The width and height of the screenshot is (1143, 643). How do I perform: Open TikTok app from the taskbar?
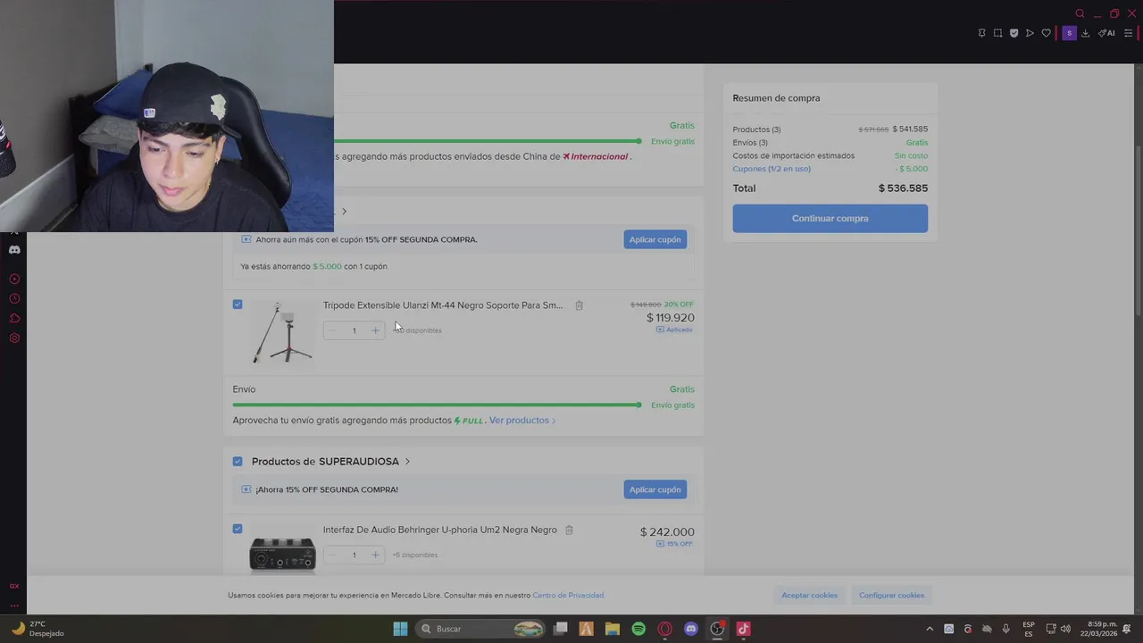[743, 629]
